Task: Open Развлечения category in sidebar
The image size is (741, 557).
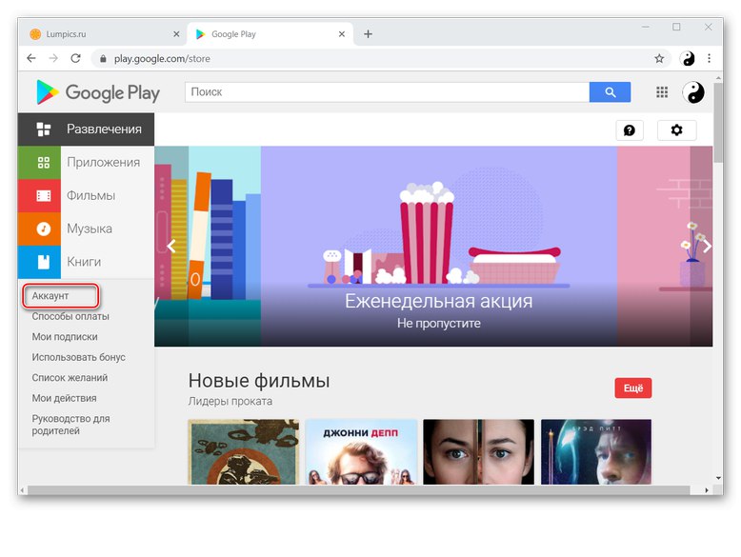Action: tap(86, 129)
